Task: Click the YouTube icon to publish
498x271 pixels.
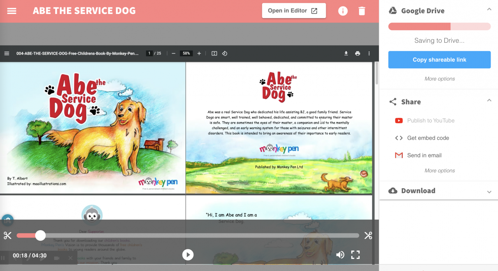Action: pyautogui.click(x=399, y=121)
